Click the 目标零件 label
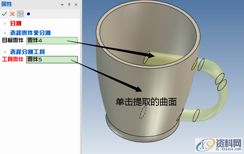The width and height of the screenshot is (244, 154). point(13,40)
